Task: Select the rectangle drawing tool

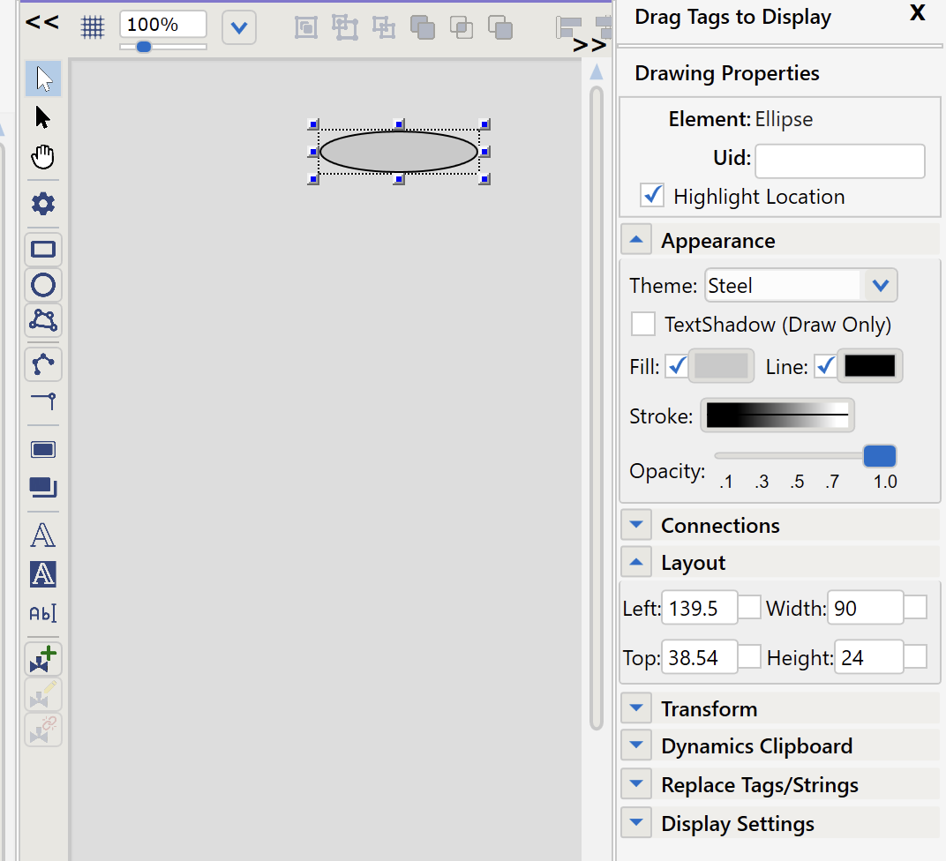Action: [43, 250]
